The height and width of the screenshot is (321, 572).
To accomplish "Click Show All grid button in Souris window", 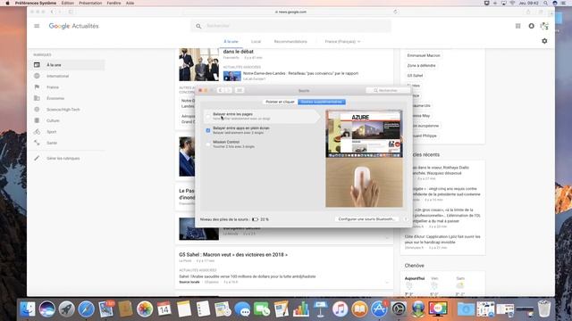I will 240,90.
